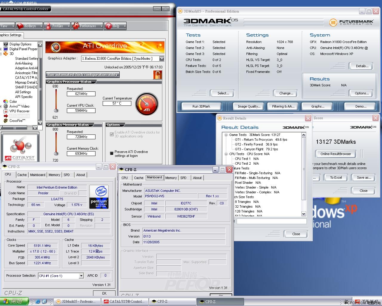
Task: Click the Requested GPU clock 621MHz field
Action: 81,94
